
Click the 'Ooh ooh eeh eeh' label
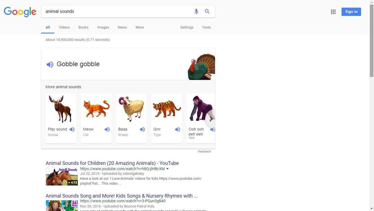click(x=196, y=132)
